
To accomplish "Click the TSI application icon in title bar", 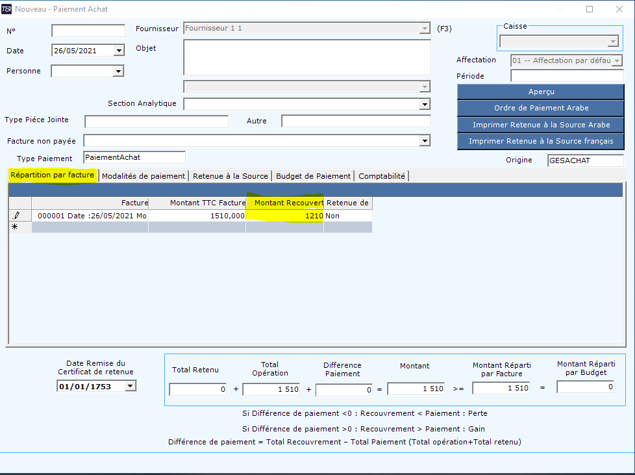I will [6, 9].
